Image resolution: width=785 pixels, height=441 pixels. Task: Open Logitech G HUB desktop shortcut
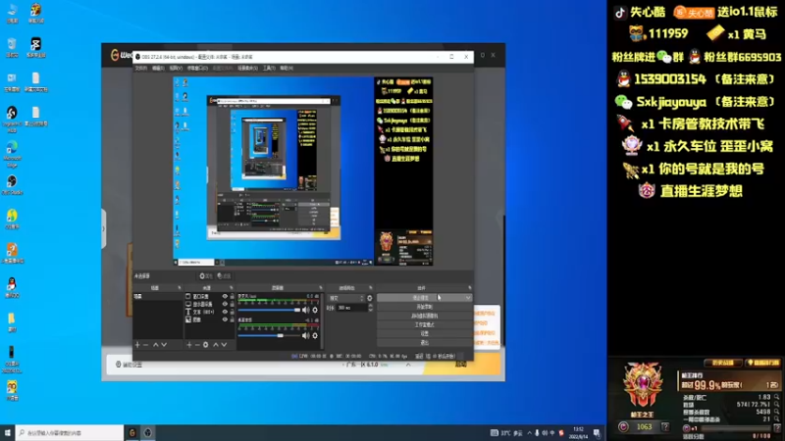[x=12, y=119]
